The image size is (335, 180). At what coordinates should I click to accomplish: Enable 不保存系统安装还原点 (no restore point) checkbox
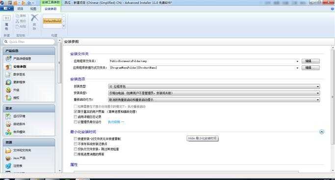click(x=75, y=144)
